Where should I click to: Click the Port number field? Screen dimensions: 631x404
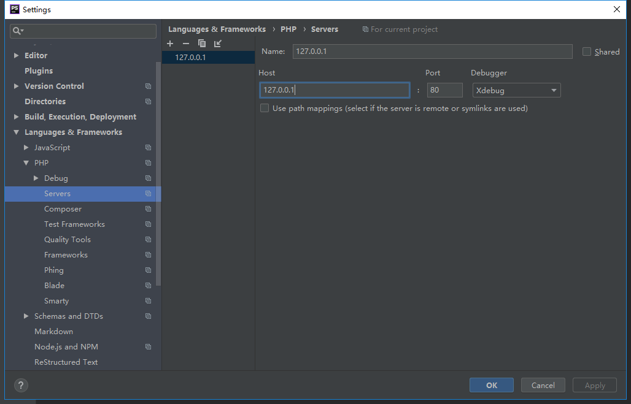tap(444, 91)
